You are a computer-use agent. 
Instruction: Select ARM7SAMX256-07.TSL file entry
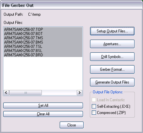pyautogui.click(x=43, y=47)
